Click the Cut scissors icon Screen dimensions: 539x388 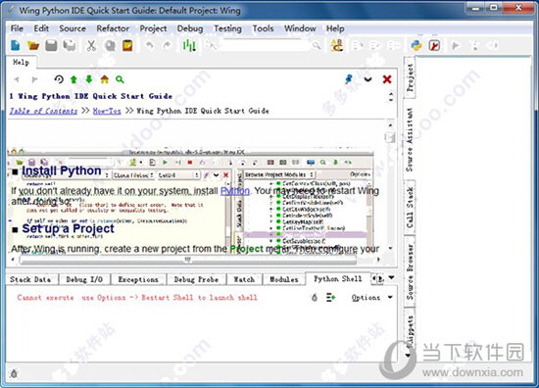coord(91,45)
